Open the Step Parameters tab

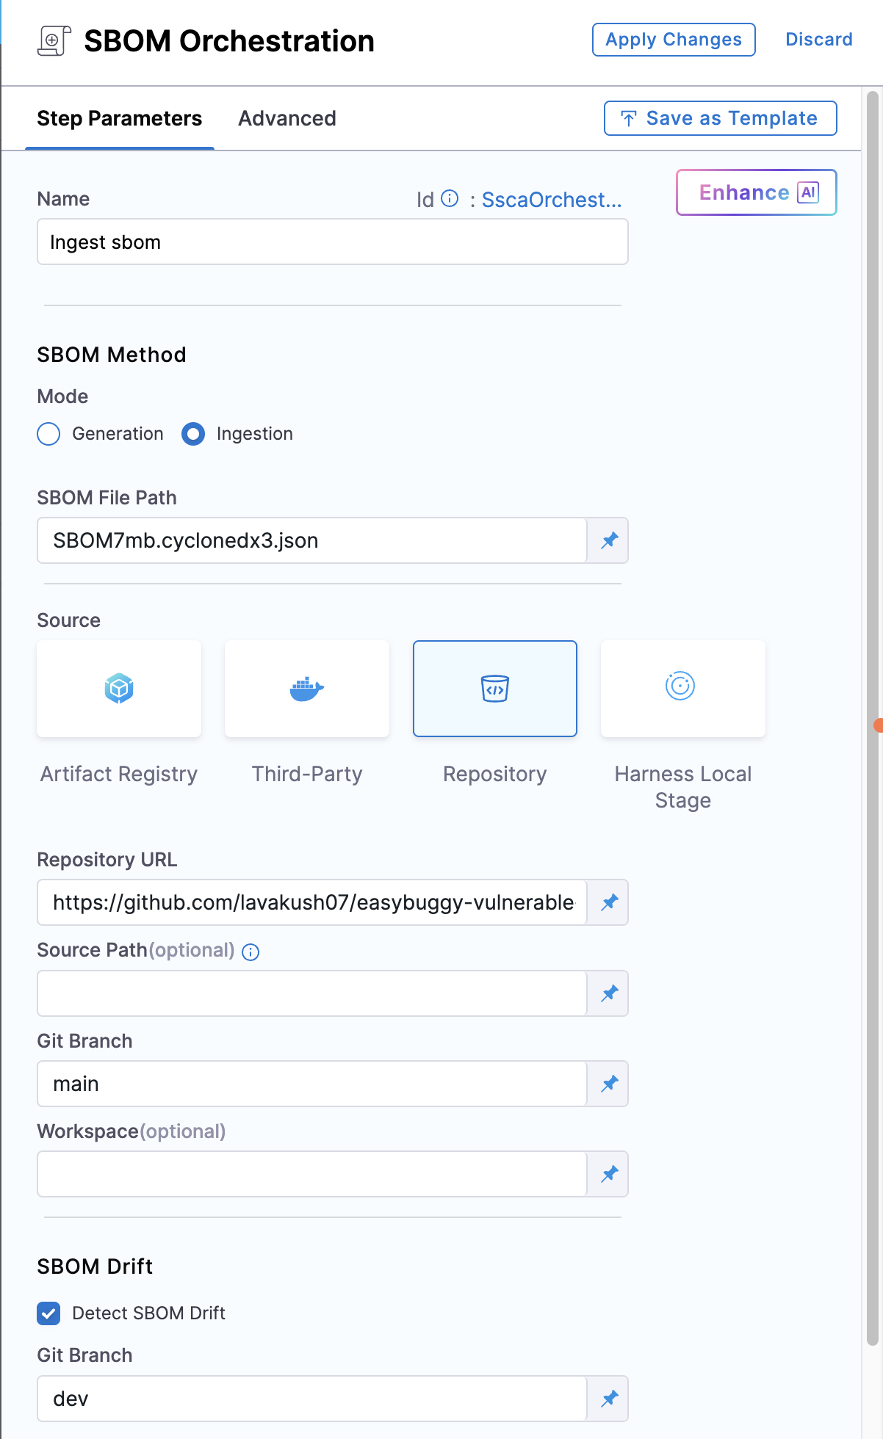pyautogui.click(x=120, y=118)
